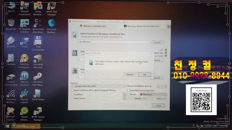The width and height of the screenshot is (232, 130).
Task: Open Unlocking BitLocker shortcut
Action: click(38, 61)
